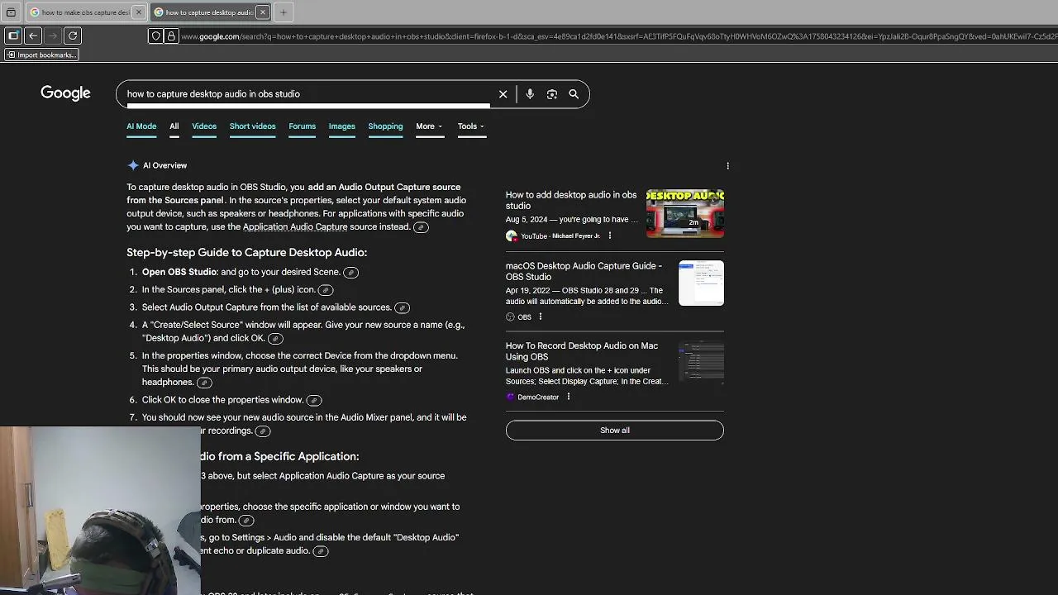Click link chip after 'available sources.'
The width and height of the screenshot is (1058, 595).
coord(402,308)
